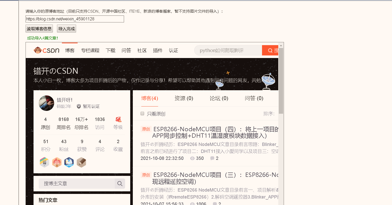Click the level rocket icon next to 等级
This screenshot has width=392, height=205.
tap(118, 119)
